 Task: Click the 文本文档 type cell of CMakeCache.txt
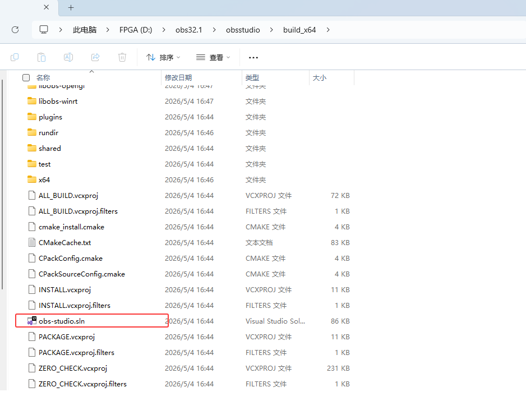259,243
